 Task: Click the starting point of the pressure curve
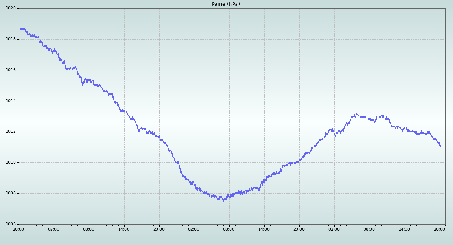(20, 29)
